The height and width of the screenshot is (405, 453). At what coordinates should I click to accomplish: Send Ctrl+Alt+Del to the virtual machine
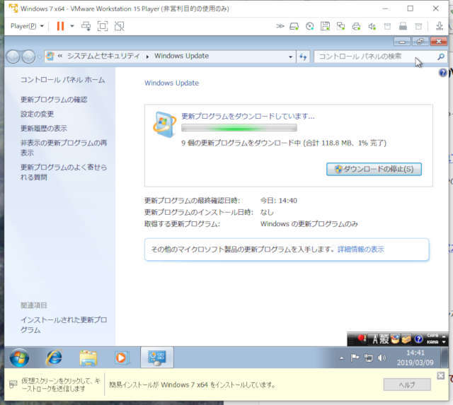click(86, 26)
